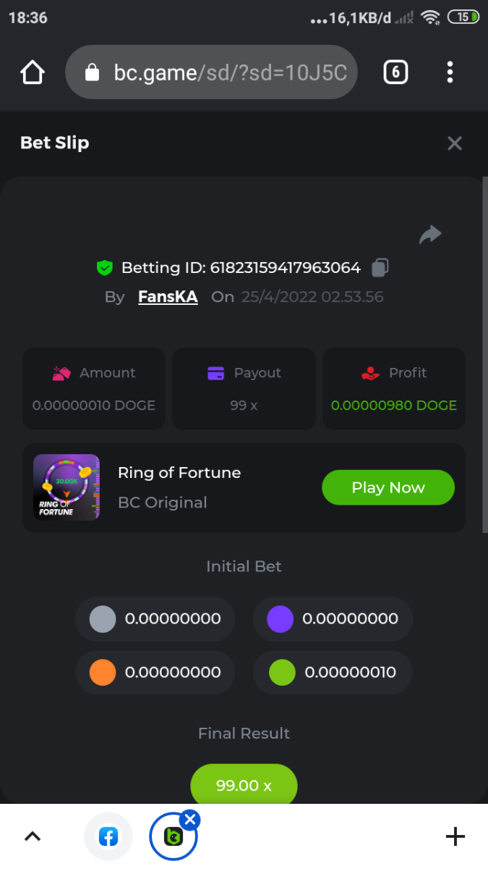The height and width of the screenshot is (869, 488).
Task: Select the orange color bet chip
Action: tap(103, 672)
